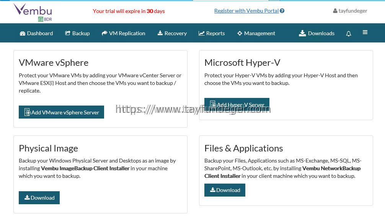Click the Management gear icon
The width and height of the screenshot is (385, 218).
(240, 33)
